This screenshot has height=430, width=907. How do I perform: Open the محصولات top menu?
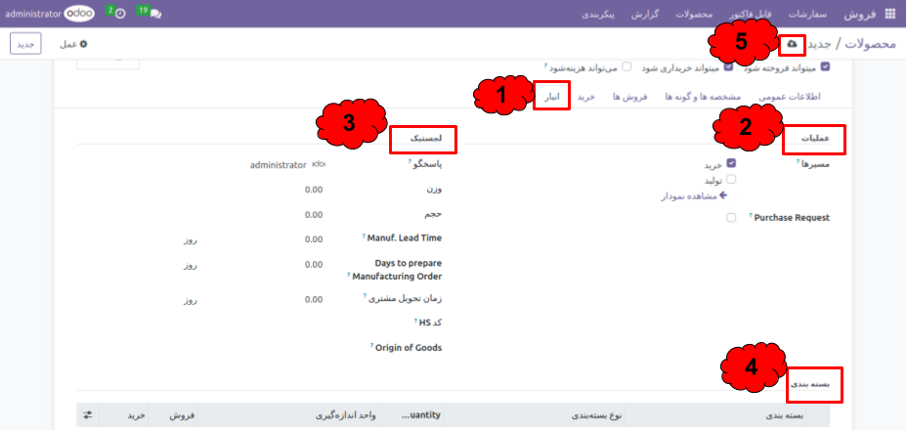tap(694, 15)
